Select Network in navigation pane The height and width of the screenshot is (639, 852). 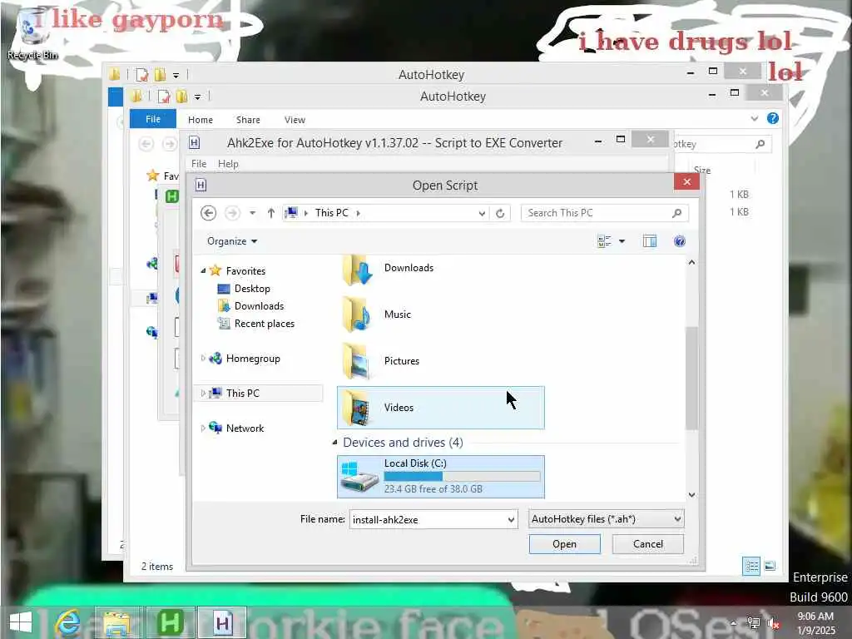tap(245, 428)
